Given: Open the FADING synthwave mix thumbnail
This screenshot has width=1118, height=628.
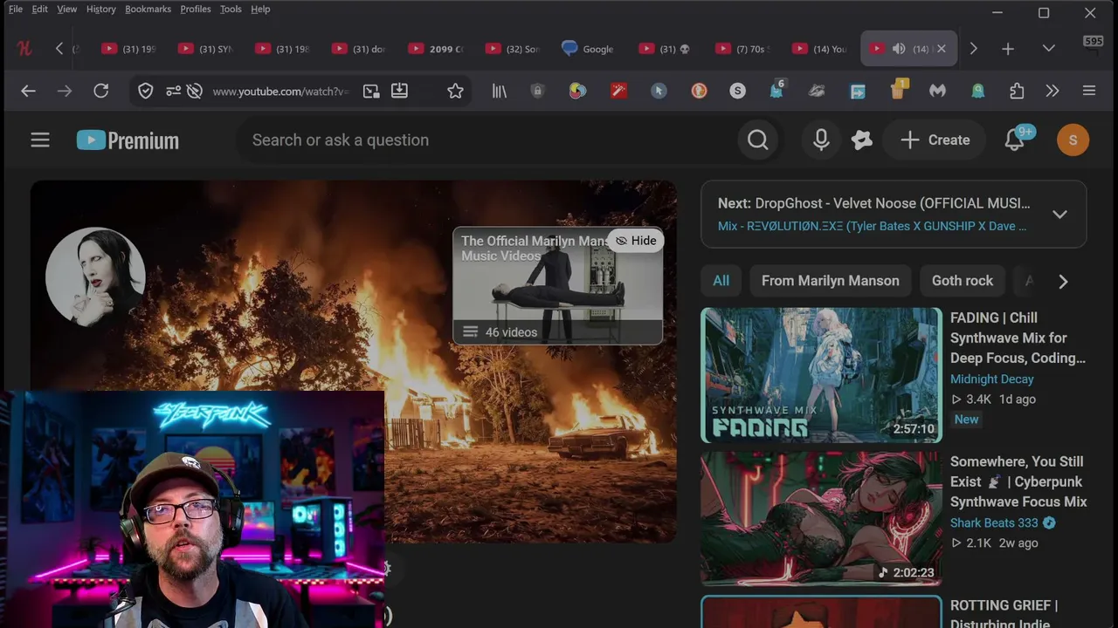Looking at the screenshot, I should coord(821,375).
